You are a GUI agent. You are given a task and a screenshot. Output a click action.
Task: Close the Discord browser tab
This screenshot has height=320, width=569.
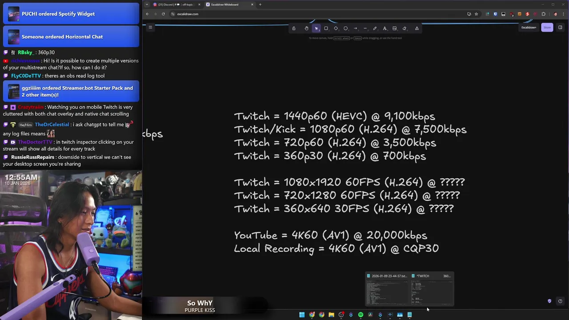click(x=199, y=4)
